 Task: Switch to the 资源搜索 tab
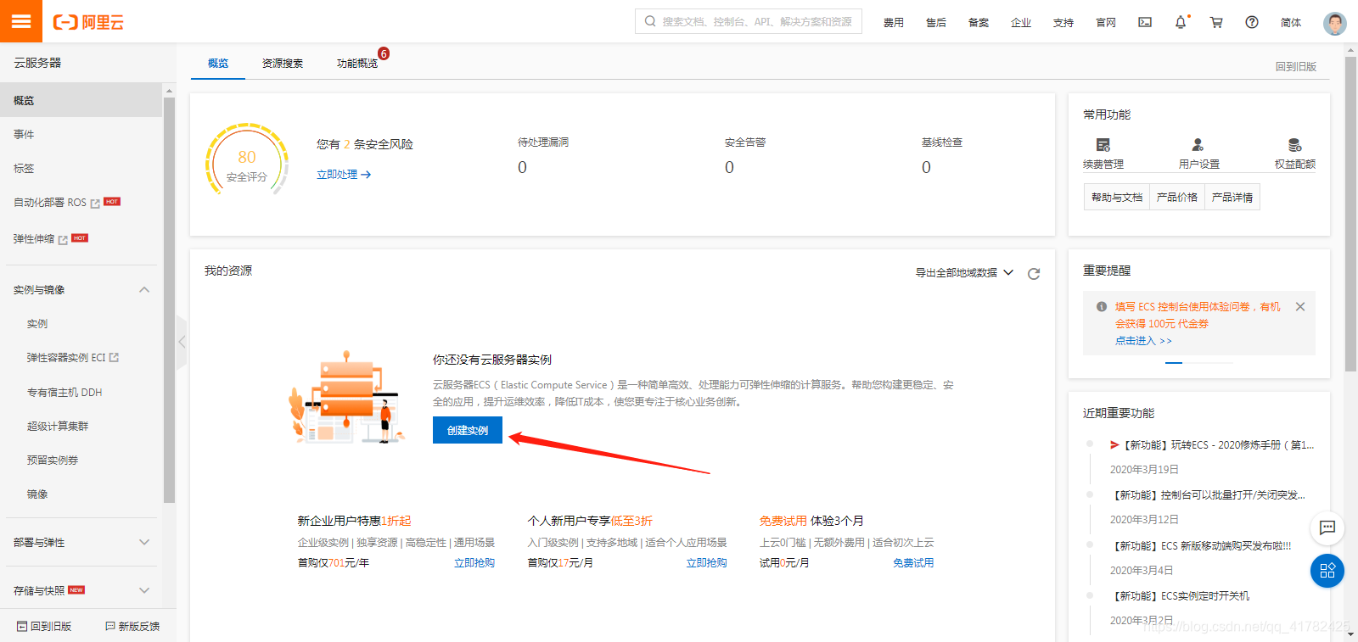tap(283, 64)
